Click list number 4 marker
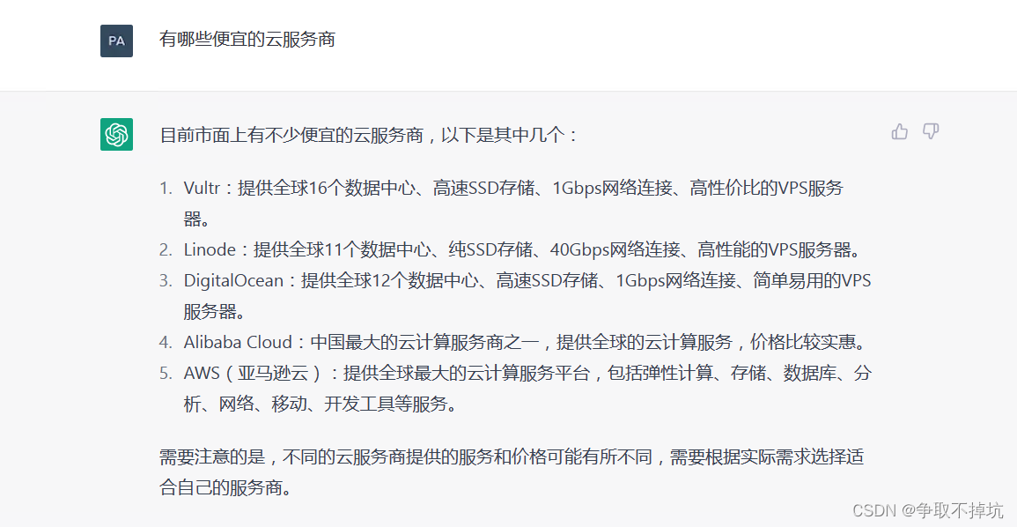The height and width of the screenshot is (527, 1017). [x=166, y=343]
